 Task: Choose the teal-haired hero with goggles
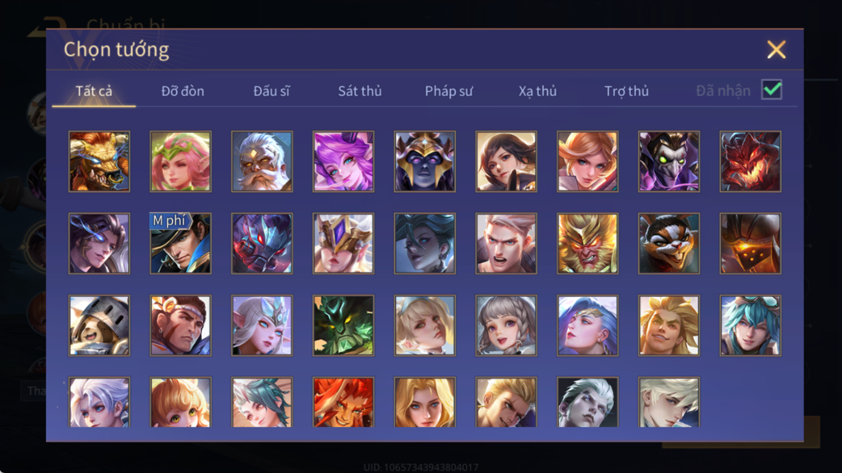tap(750, 326)
